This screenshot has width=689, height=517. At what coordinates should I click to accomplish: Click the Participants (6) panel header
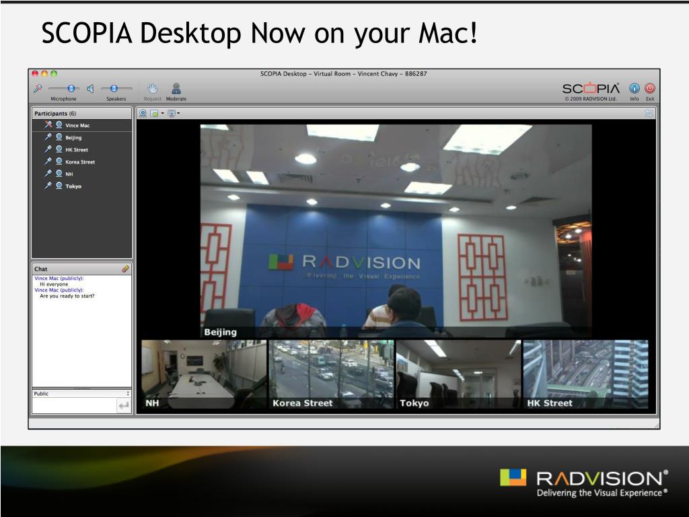point(81,113)
